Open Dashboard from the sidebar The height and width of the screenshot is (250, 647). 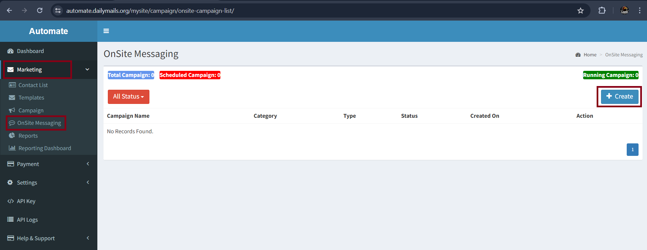[x=30, y=51]
